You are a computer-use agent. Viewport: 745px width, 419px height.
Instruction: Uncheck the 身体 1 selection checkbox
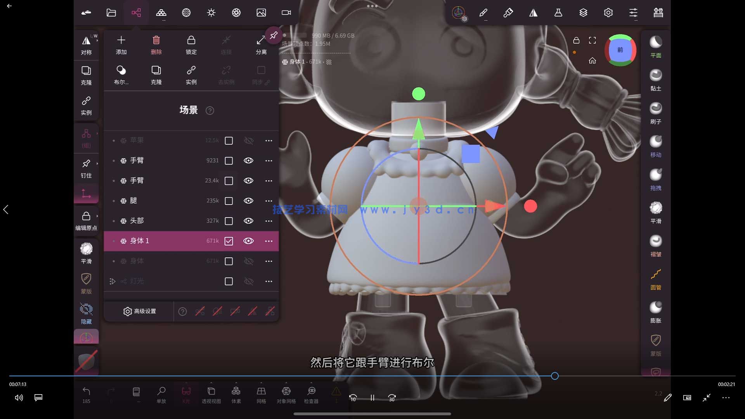point(229,241)
